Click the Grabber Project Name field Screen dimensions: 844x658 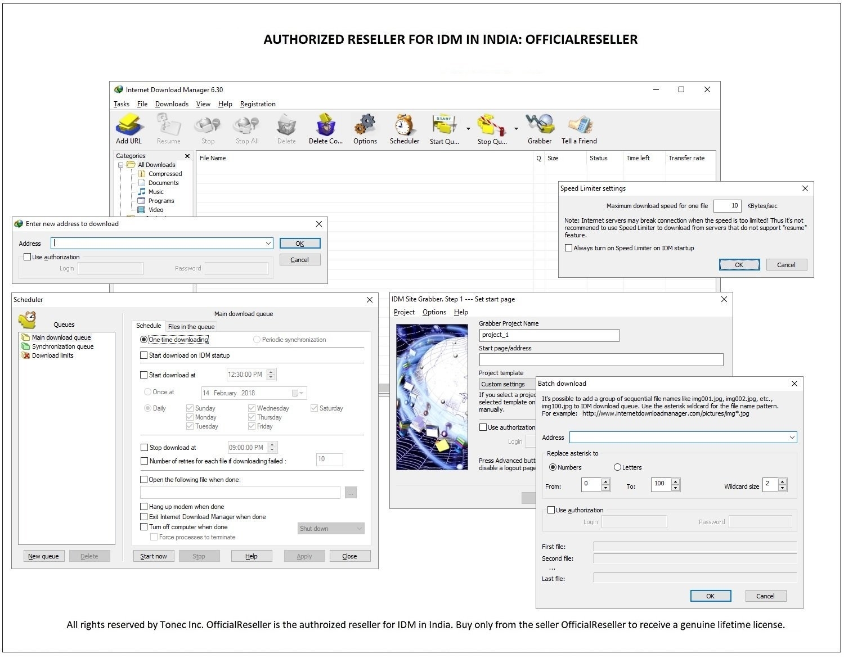[549, 335]
